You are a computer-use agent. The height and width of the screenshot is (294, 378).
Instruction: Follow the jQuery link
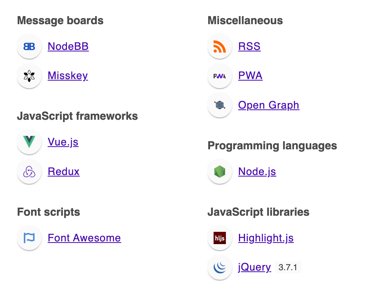255,267
